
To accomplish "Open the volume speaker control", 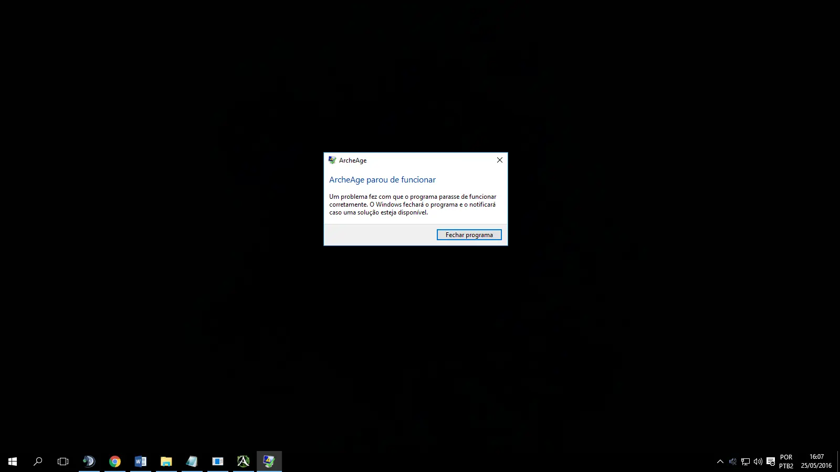I will (758, 462).
